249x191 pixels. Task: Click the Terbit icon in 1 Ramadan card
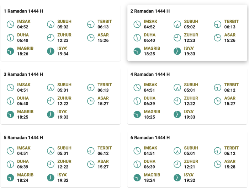tap(91, 24)
